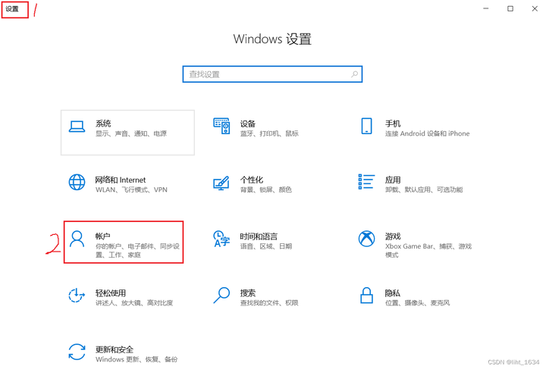Viewport: 546px width, 369px height.
Task: Click 连接 Android 设备和 iPhone text
Action: 427,133
